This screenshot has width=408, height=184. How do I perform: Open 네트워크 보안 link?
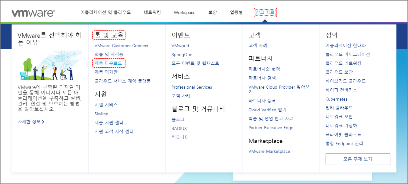[x=339, y=117]
